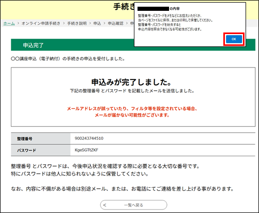Image resolution: width=259 pixels, height=213 pixels.
Task: Click the red mail address warning text
Action: point(132,112)
